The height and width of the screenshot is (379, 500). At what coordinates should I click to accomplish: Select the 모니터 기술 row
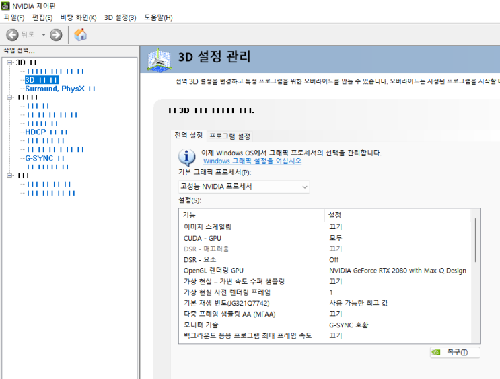[324, 325]
